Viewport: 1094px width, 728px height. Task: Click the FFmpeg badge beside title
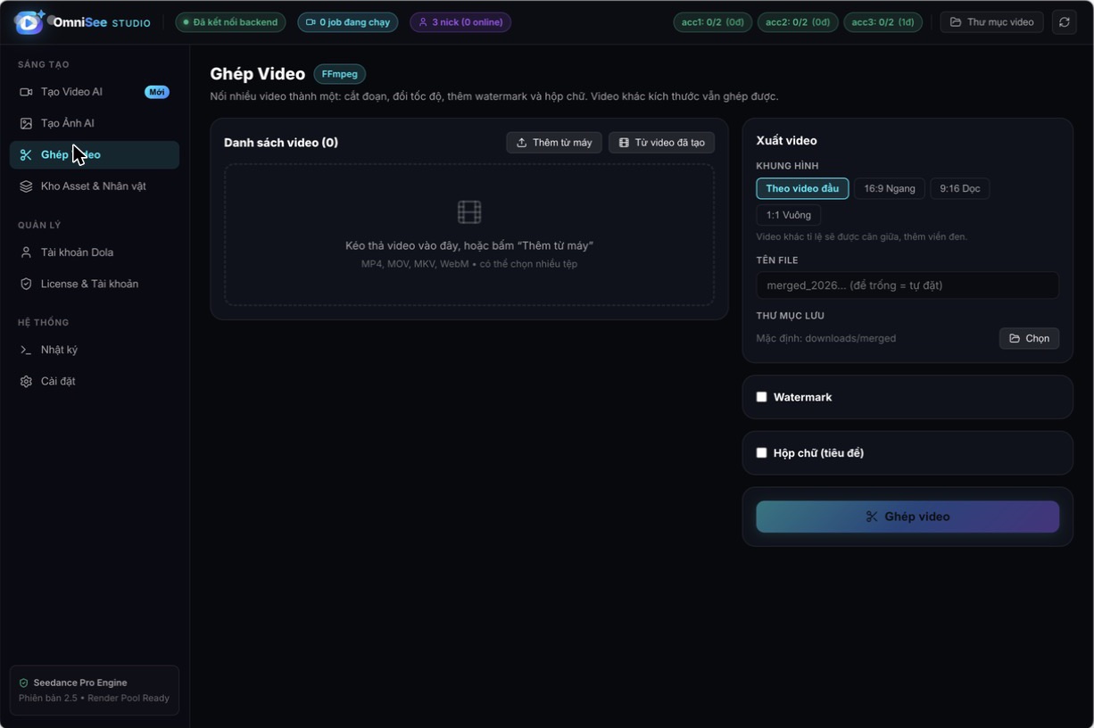[340, 74]
